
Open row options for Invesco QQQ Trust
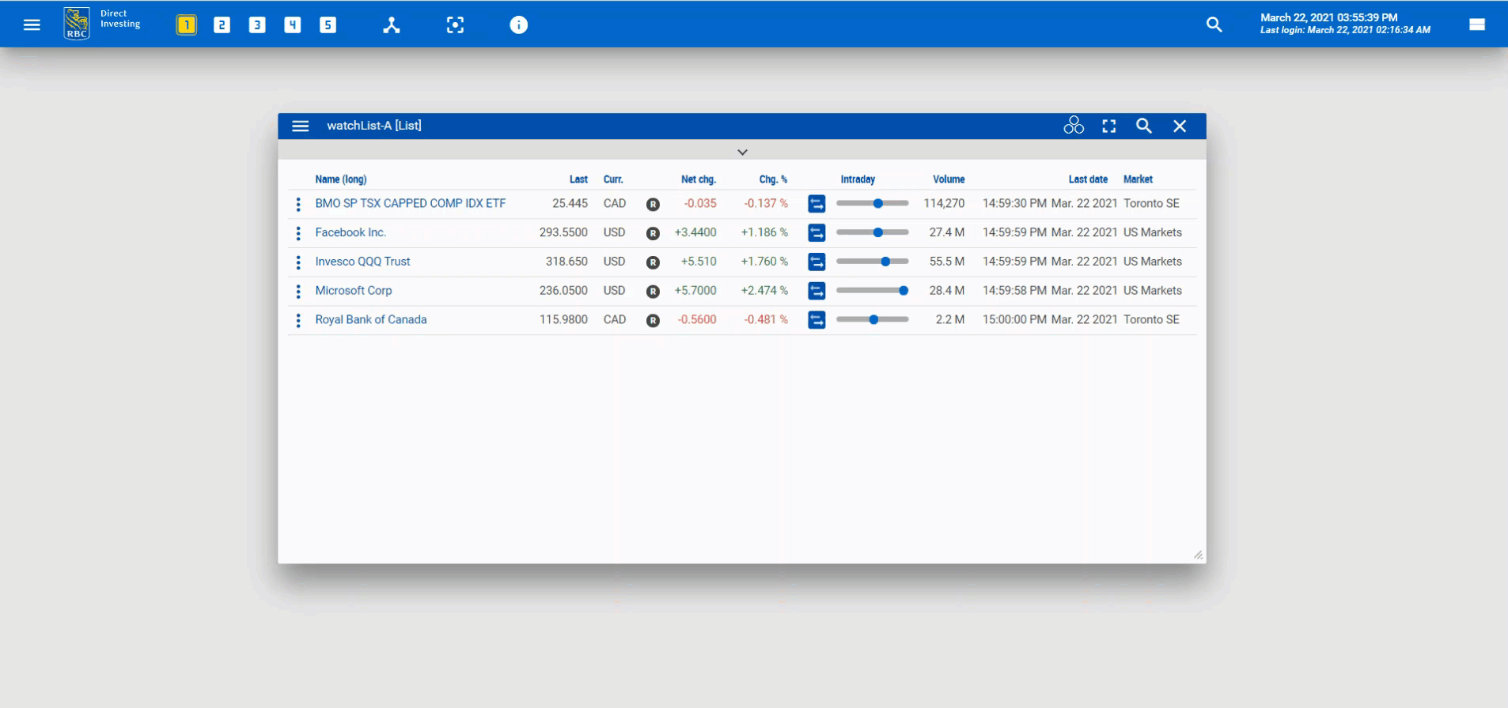click(298, 262)
